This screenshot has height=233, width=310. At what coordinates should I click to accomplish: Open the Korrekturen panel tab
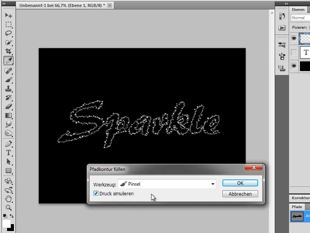pyautogui.click(x=301, y=198)
